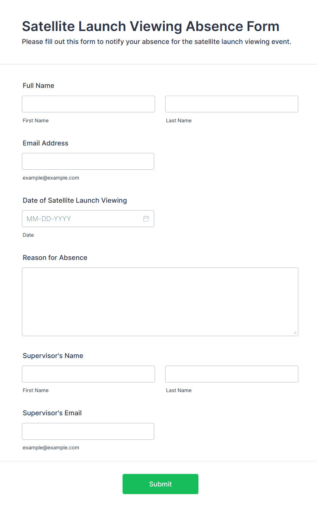Viewport: 317px width, 511px height.
Task: Click the "Supervisor's Name" label
Action: (x=53, y=356)
